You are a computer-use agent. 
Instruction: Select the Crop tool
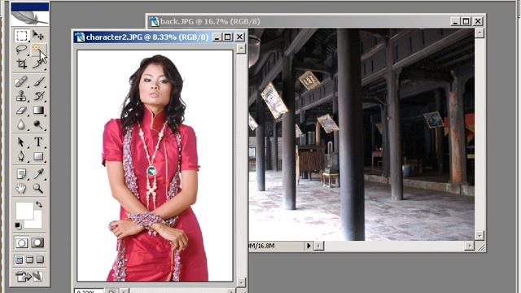pos(22,63)
